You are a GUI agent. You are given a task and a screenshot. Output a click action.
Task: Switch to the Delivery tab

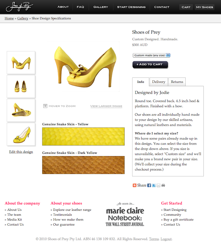click(158, 82)
